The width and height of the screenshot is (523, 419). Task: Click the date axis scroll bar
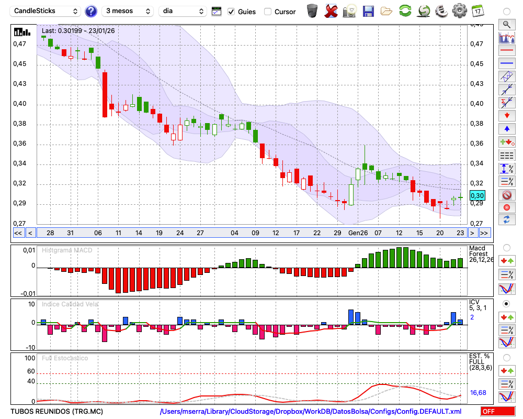pos(252,233)
